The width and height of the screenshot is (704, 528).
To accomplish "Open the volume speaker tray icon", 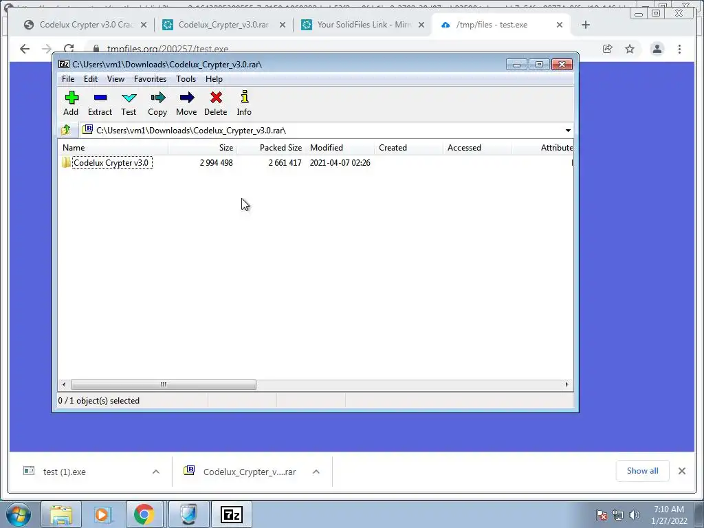I will tap(634, 515).
